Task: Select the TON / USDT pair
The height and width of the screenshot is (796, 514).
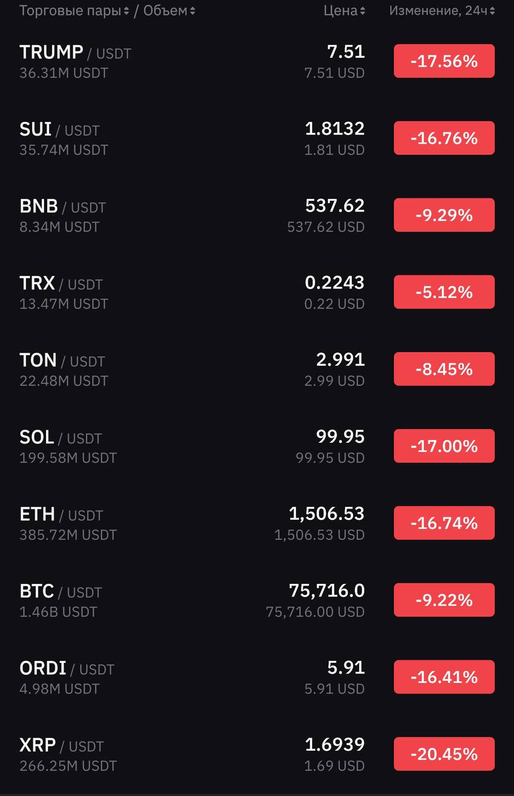Action: pyautogui.click(x=257, y=369)
